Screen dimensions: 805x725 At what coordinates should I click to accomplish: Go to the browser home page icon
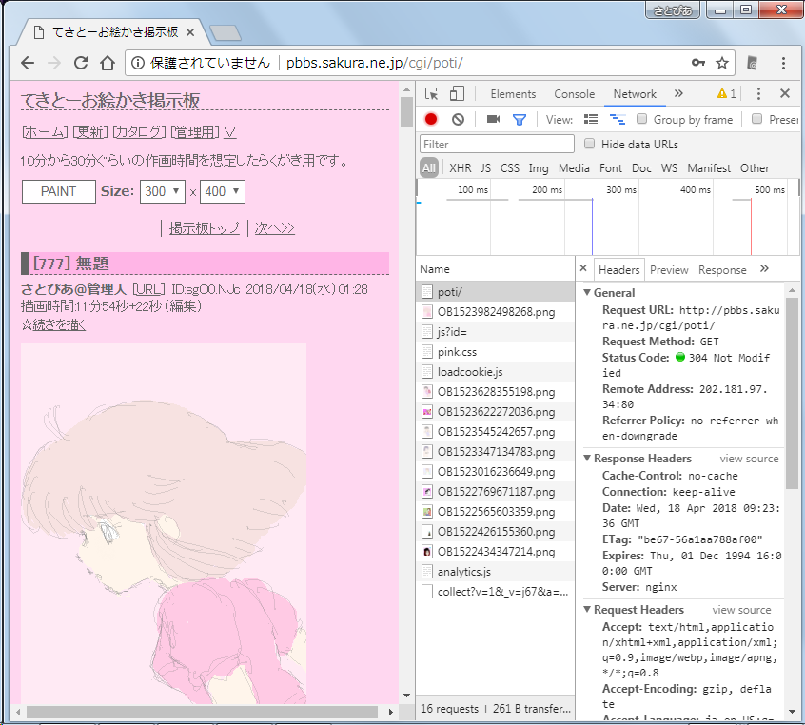point(108,63)
